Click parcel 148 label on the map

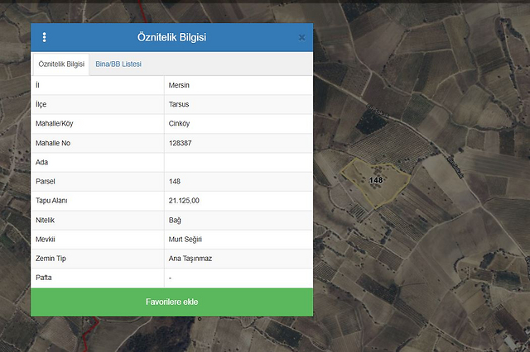tap(376, 179)
